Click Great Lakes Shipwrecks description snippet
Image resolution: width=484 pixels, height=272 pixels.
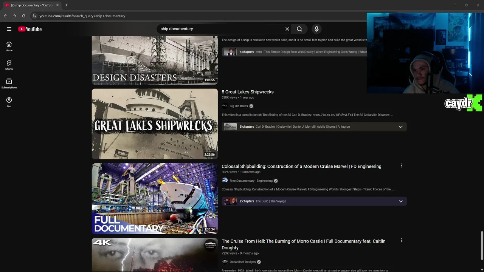[307, 115]
